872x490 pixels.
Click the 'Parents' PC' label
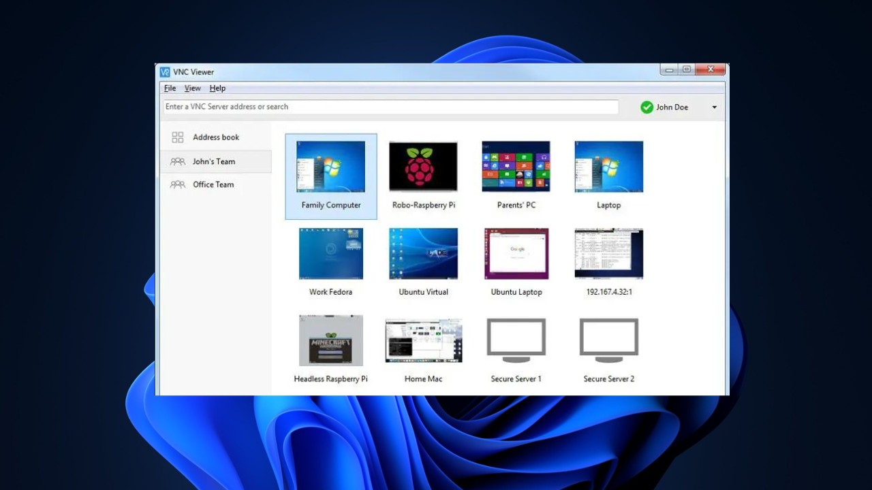(x=516, y=205)
